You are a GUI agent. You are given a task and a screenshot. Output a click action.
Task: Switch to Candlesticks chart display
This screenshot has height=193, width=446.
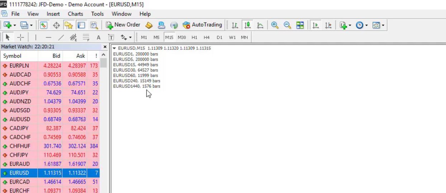(x=247, y=25)
